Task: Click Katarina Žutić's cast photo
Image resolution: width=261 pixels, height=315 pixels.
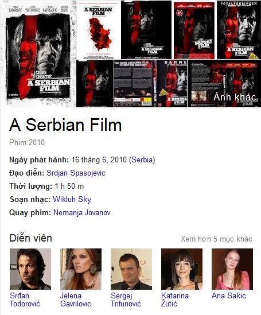Action: pos(182,269)
